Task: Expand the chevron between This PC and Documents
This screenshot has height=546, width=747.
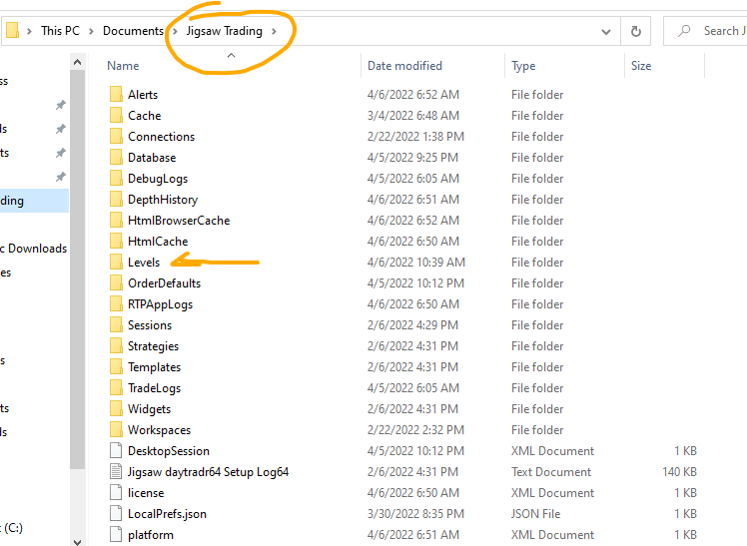Action: click(x=92, y=31)
